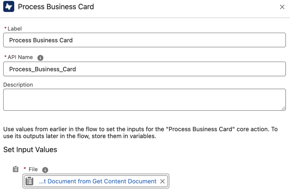Close the Process Business Card panel

[282, 7]
